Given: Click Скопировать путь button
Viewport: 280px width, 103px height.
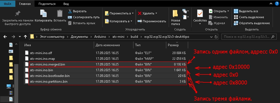Looking at the screenshot, I should click(84, 17).
